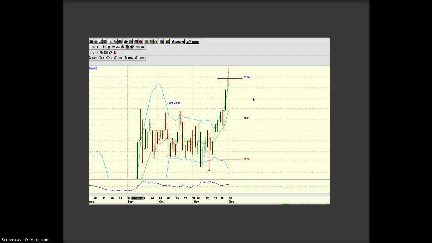Zoom in with the magnifier plus icon
This screenshot has height=243, width=432.
pos(92,52)
